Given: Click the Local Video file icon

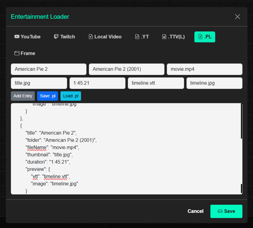Looking at the screenshot, I should tap(91, 37).
